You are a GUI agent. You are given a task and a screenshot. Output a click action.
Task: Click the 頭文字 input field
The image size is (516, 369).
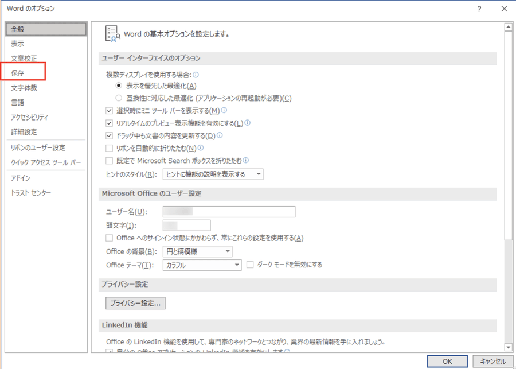(186, 226)
